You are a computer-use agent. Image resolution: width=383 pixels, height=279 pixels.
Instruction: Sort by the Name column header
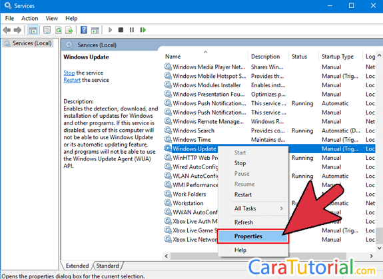205,57
